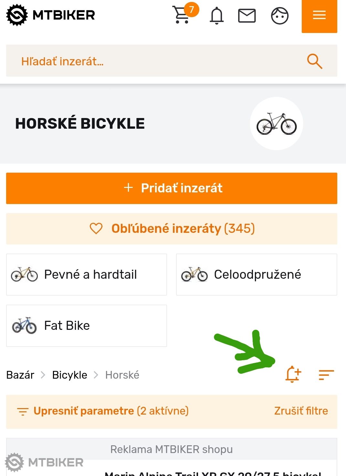Add a watchdog alert bell

[293, 374]
